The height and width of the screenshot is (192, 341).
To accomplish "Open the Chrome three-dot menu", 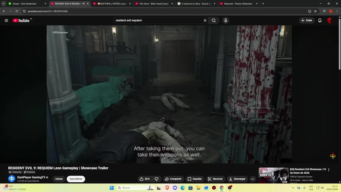I will click(x=337, y=11).
